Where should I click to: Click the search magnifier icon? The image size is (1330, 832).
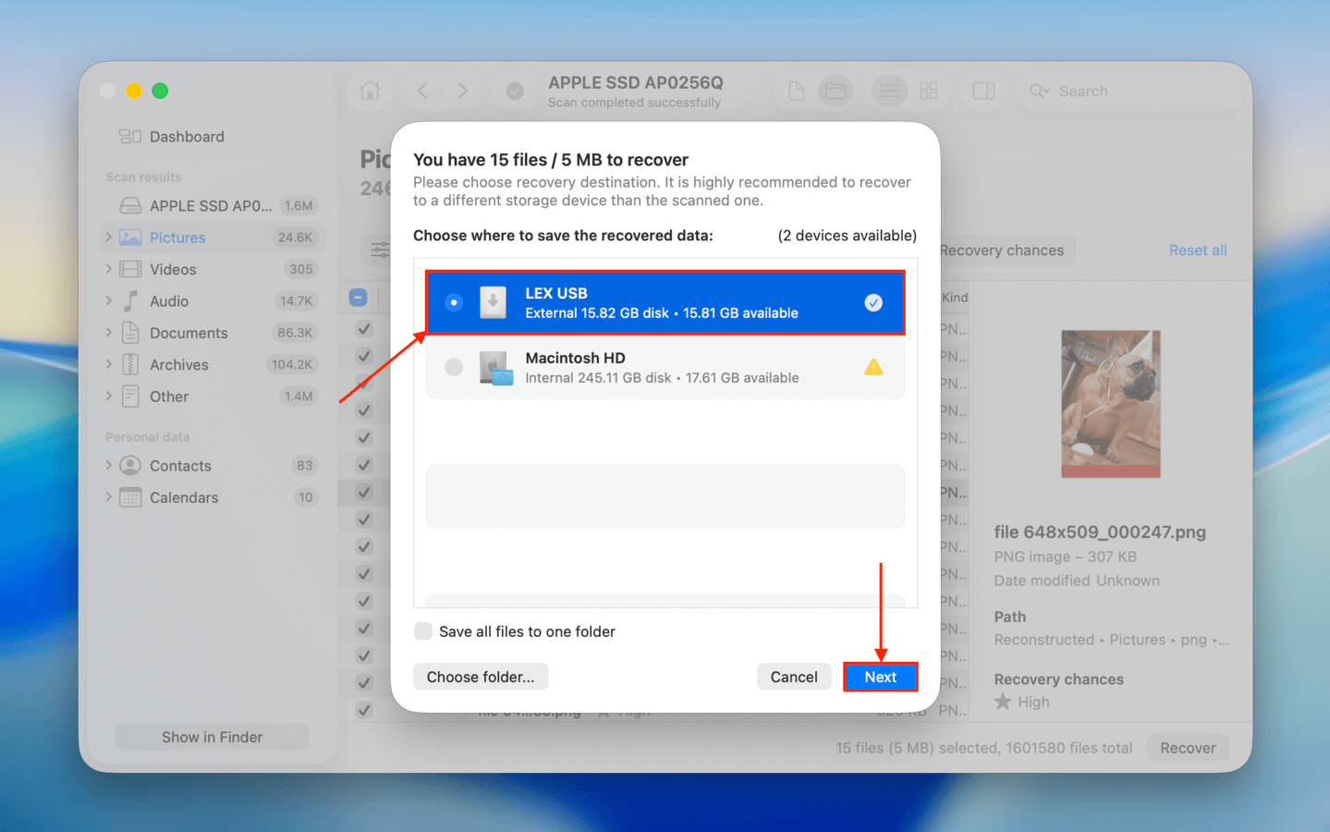tap(1039, 91)
